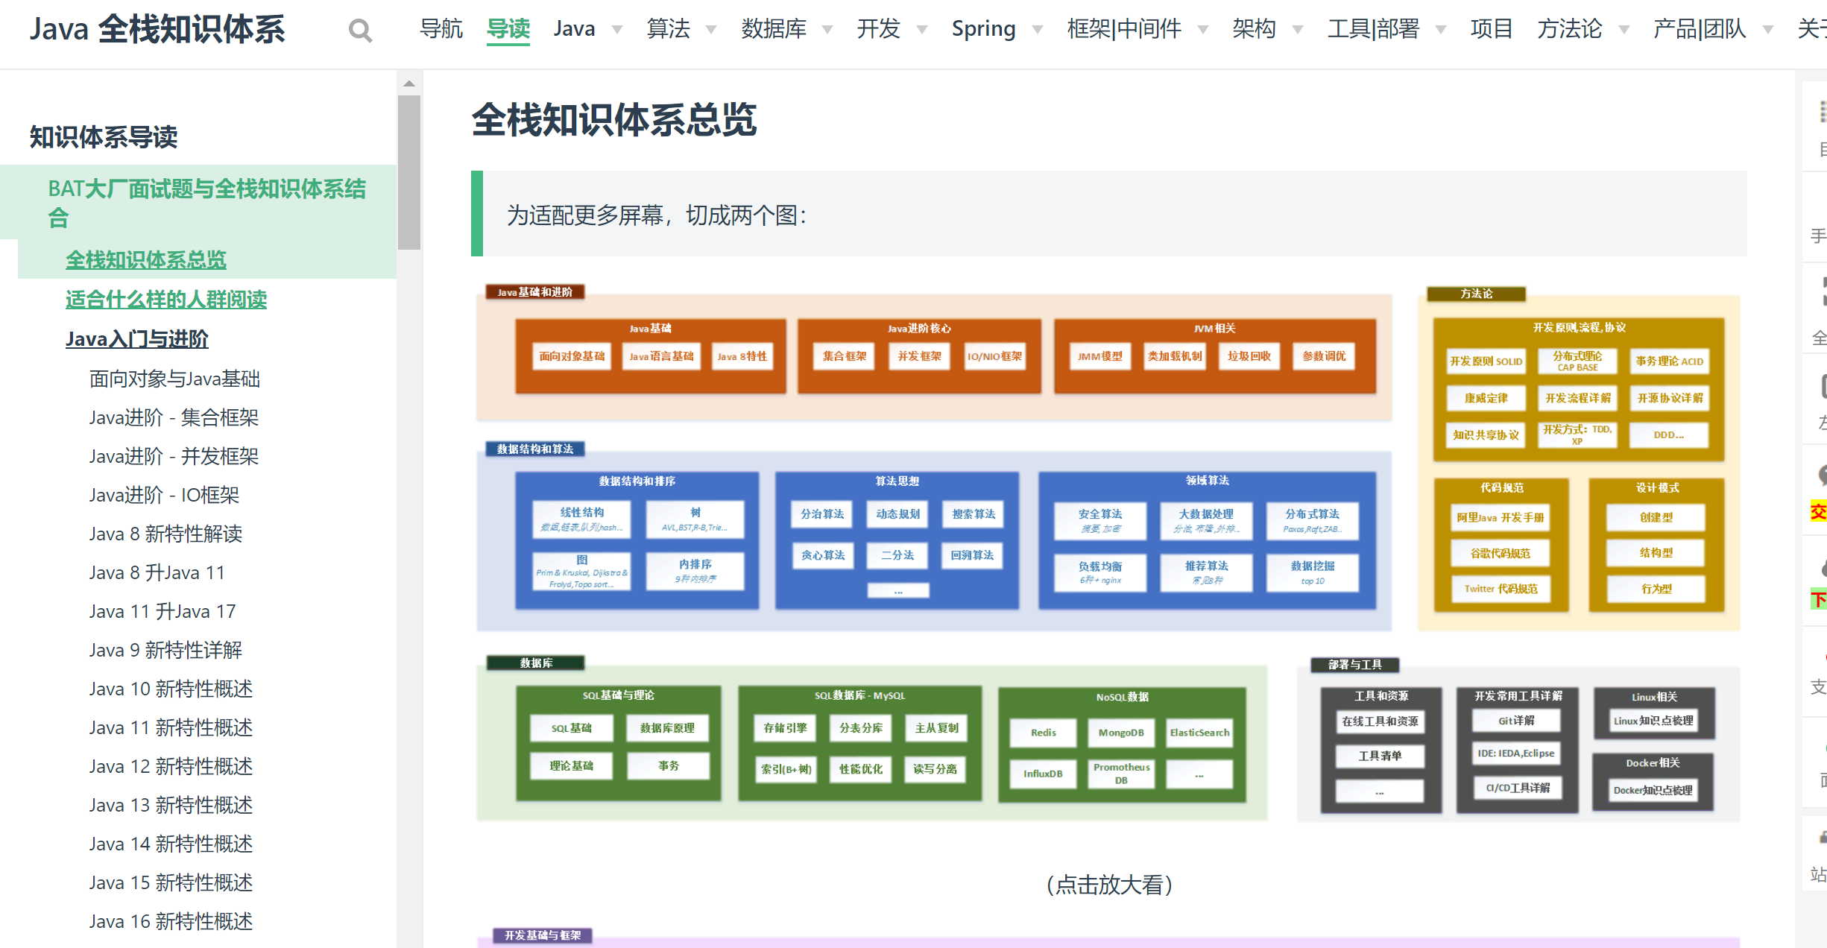The image size is (1827, 948).
Task: Open the 产品|团队 dropdown
Action: pos(1713,29)
